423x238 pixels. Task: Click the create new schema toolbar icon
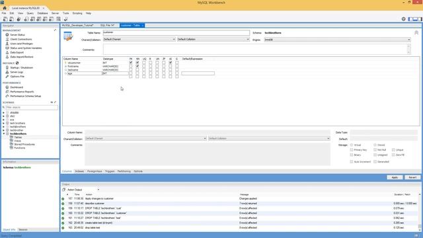[x=26, y=19]
